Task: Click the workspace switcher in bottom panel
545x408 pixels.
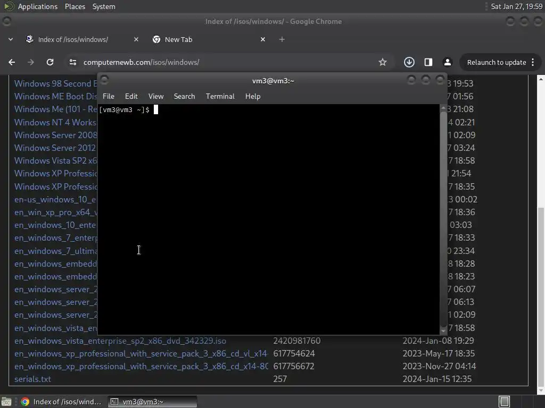Action: click(504, 402)
